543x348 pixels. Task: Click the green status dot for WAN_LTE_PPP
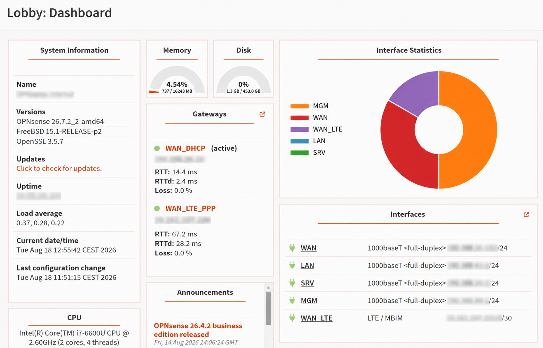[x=157, y=208]
